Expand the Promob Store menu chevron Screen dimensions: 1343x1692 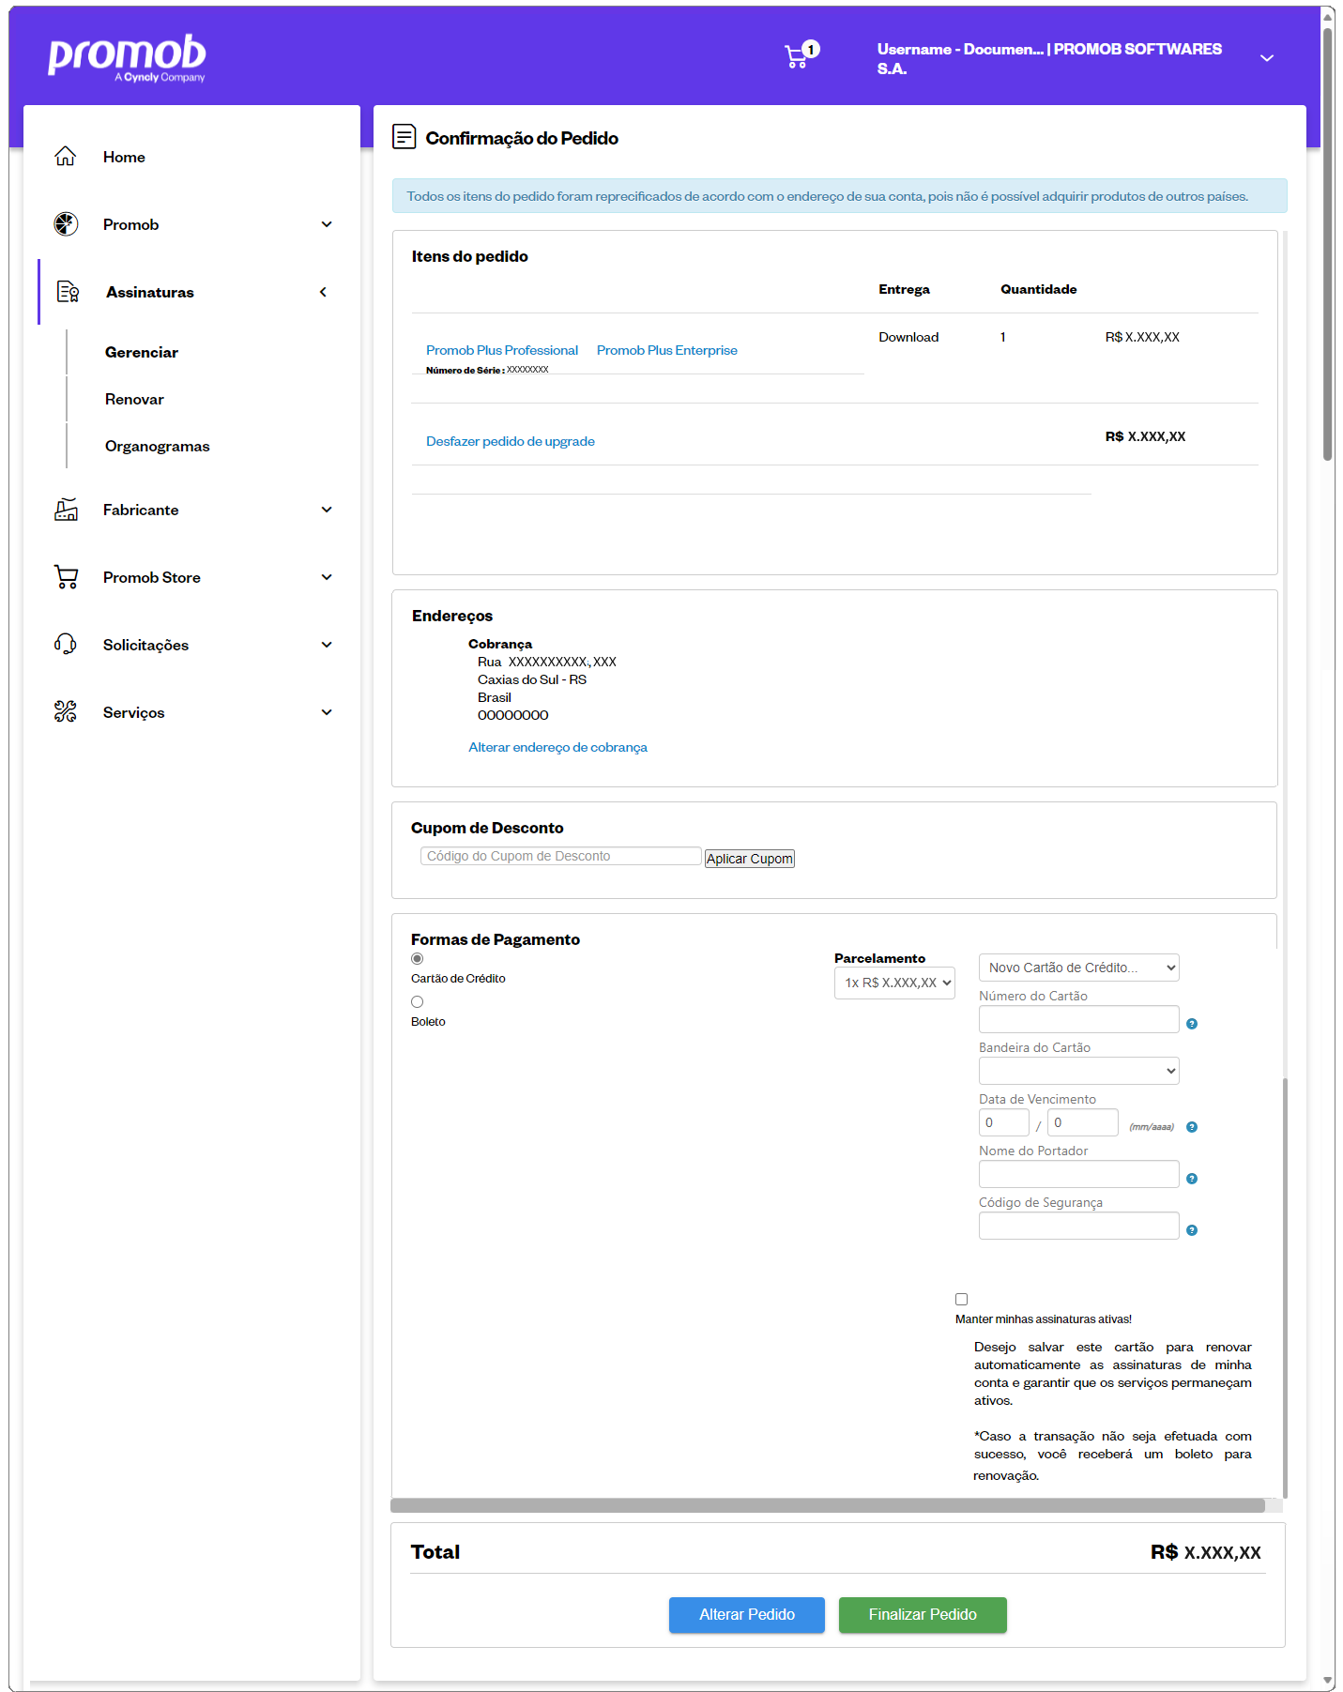327,577
